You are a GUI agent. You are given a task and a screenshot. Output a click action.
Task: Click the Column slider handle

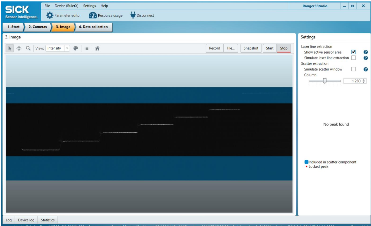tap(324, 81)
